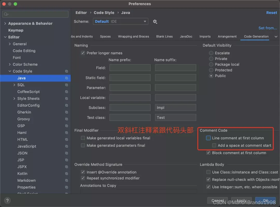Click the settings search field
Viewport: 280px width, 207px height.
coord(35,14)
